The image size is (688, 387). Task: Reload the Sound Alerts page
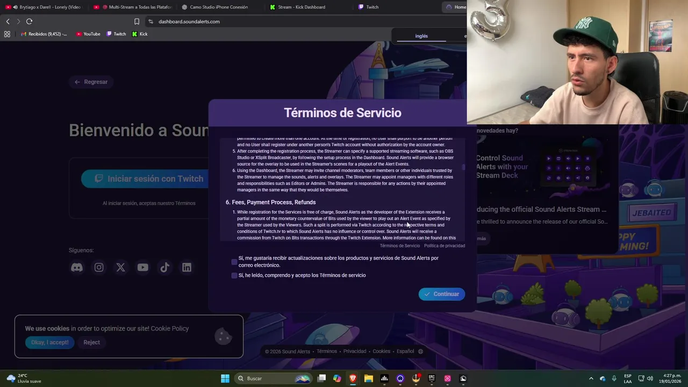(29, 21)
